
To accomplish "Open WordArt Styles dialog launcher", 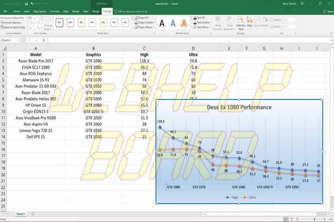I will [211, 33].
